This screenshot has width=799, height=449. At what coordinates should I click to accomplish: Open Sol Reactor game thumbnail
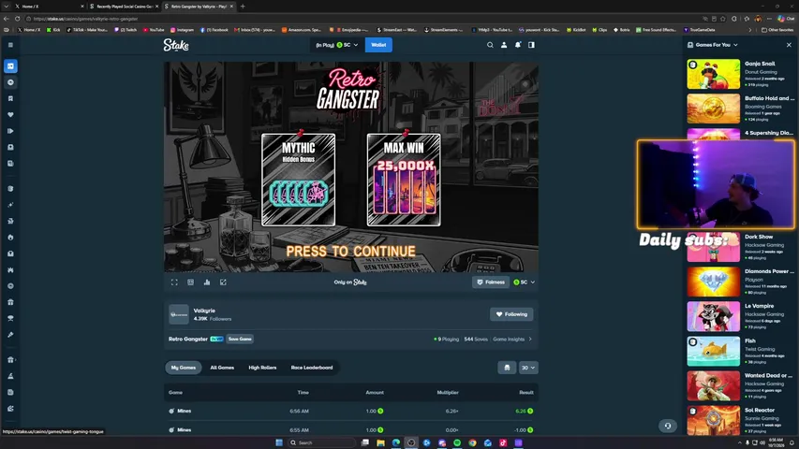714,420
